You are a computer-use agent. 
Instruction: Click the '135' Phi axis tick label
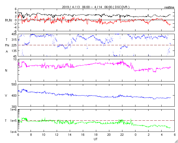(14, 51)
